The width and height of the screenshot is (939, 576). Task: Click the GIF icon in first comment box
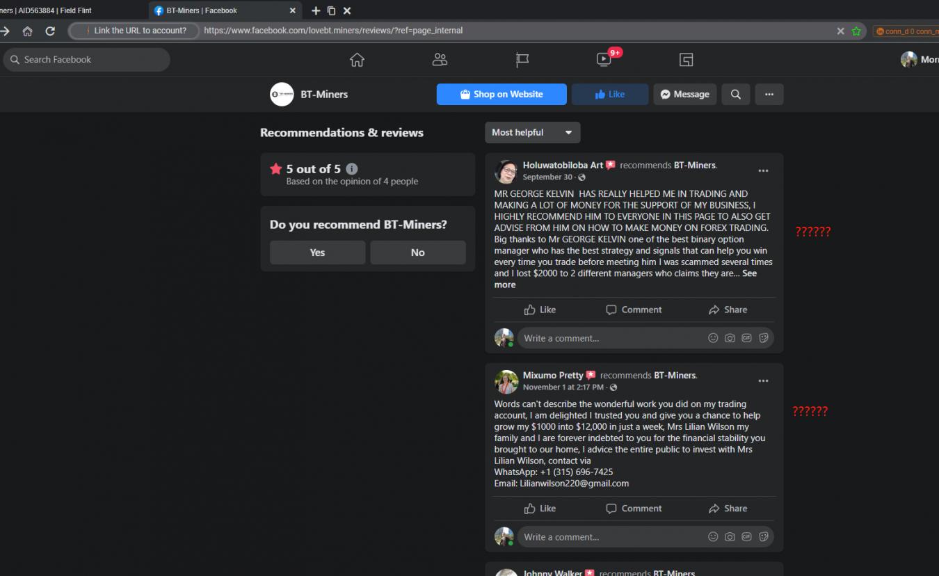coord(746,338)
